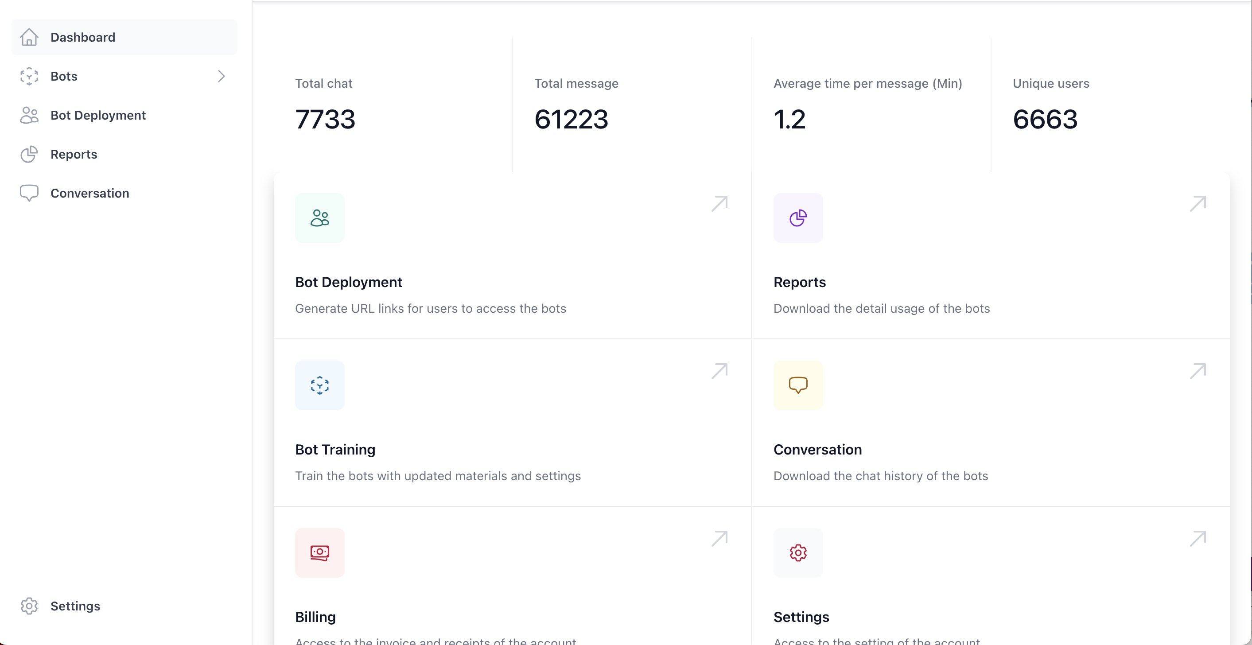This screenshot has width=1252, height=645.
Task: Click the Settings card gear icon
Action: (x=798, y=553)
